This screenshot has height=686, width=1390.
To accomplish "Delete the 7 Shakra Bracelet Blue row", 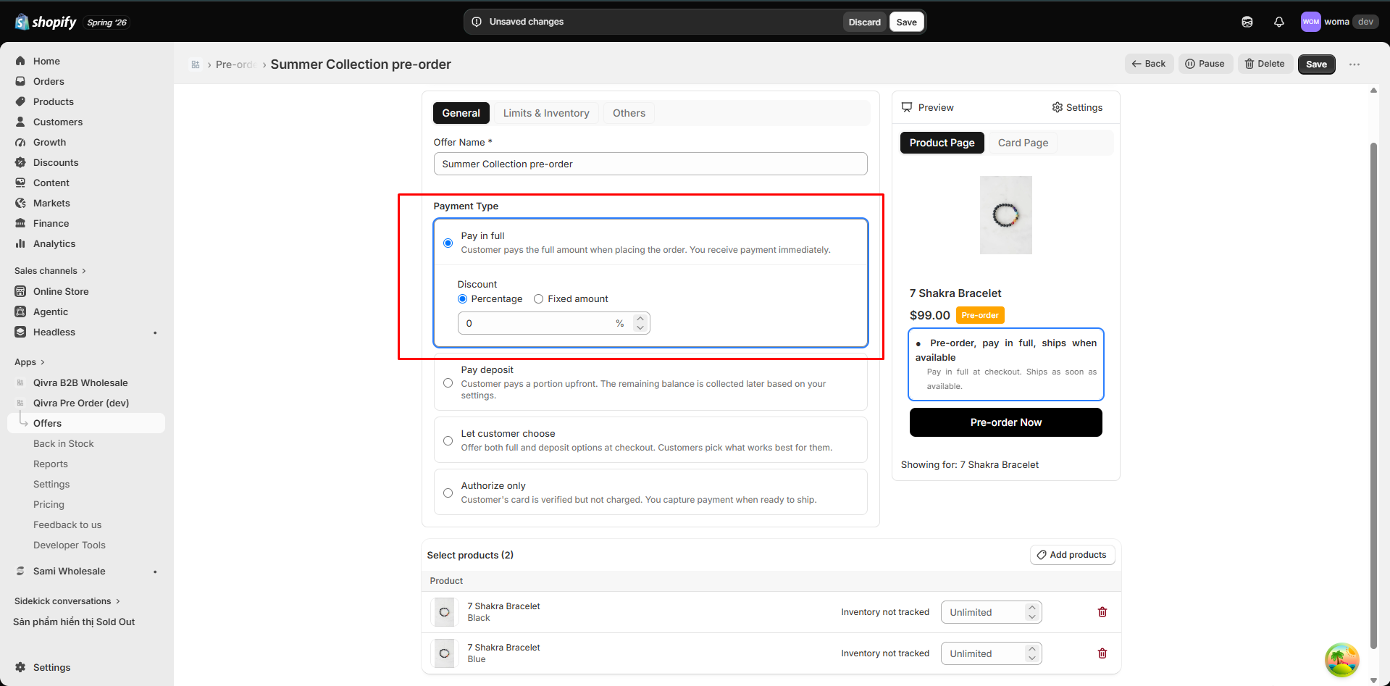I will point(1102,653).
